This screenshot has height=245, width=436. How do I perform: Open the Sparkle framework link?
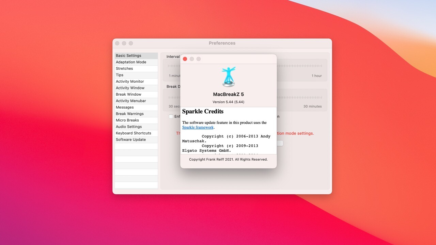198,127
